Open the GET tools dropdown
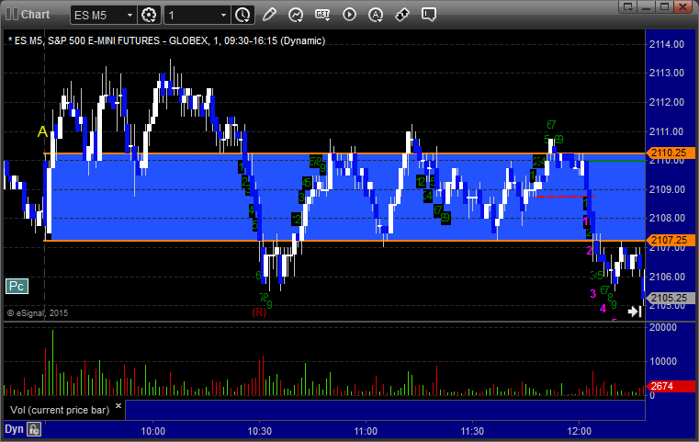Screen dimensions: 699x442 [x=322, y=15]
